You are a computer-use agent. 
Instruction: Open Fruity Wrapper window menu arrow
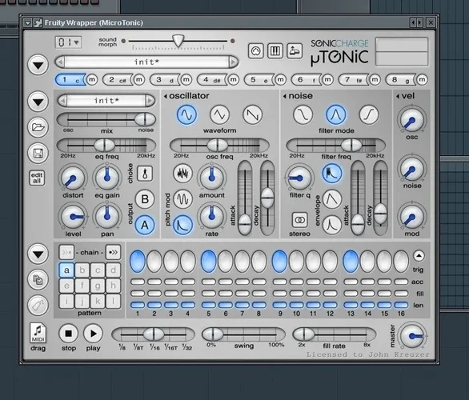27,23
